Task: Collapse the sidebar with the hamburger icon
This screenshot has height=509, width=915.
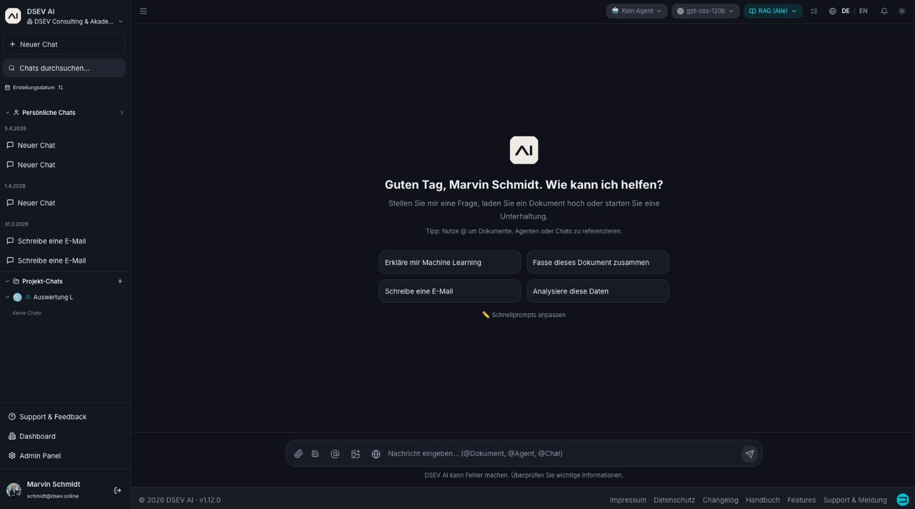Action: pos(144,11)
